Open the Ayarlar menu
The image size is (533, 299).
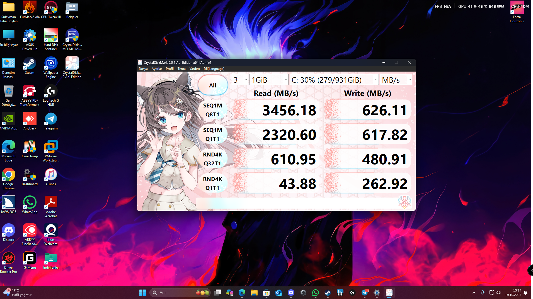(157, 69)
